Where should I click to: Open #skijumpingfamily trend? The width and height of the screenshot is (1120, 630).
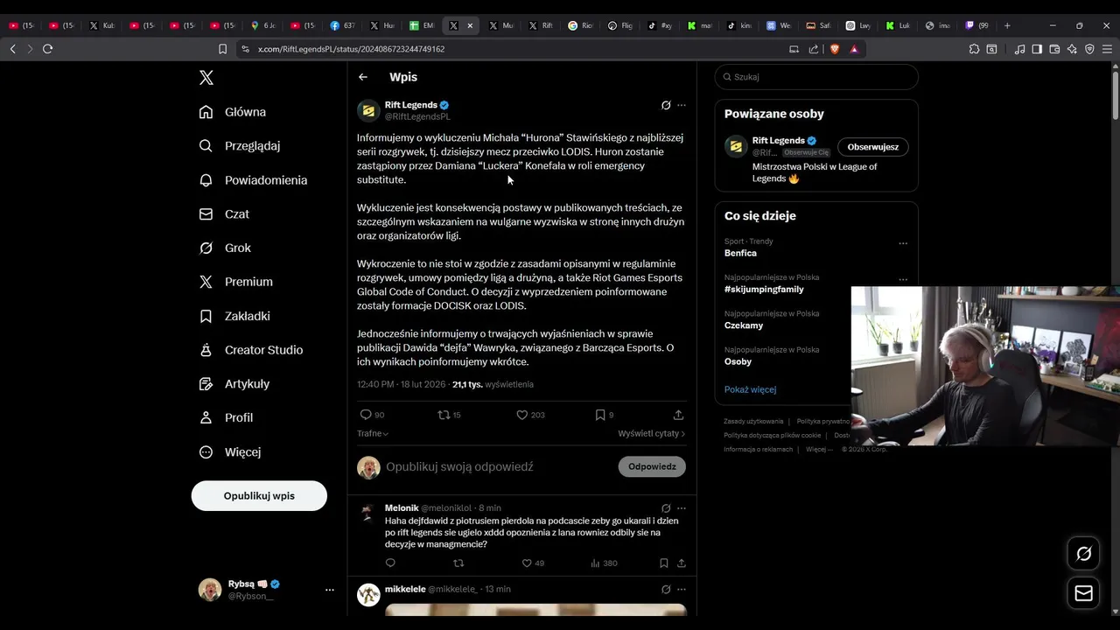(764, 289)
